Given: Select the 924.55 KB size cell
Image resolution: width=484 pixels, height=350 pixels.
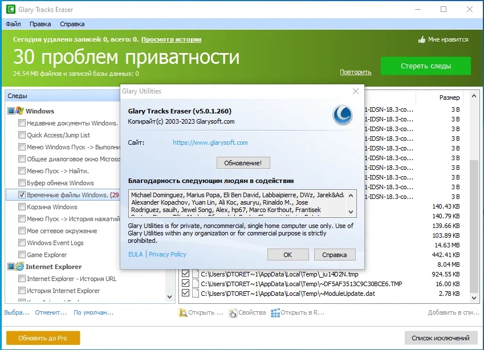Looking at the screenshot, I should (446, 274).
